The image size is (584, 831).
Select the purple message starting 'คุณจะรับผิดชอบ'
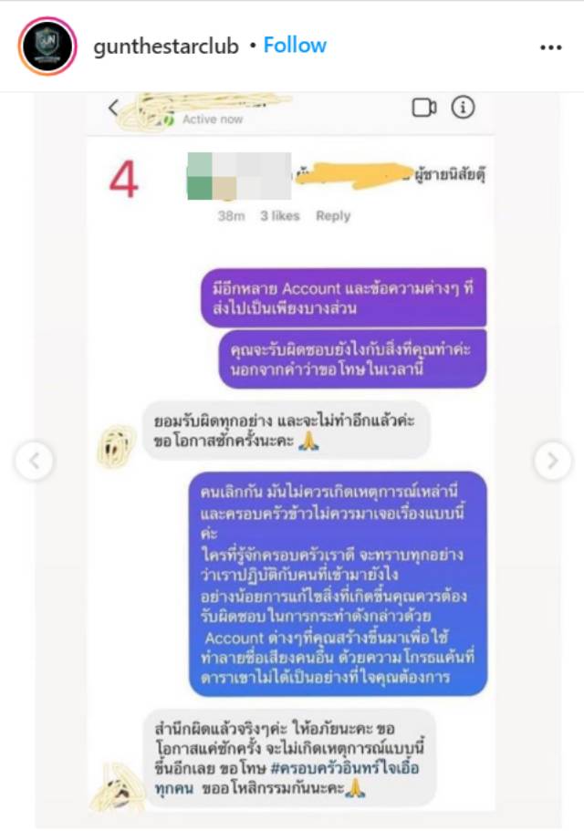[x=353, y=358]
